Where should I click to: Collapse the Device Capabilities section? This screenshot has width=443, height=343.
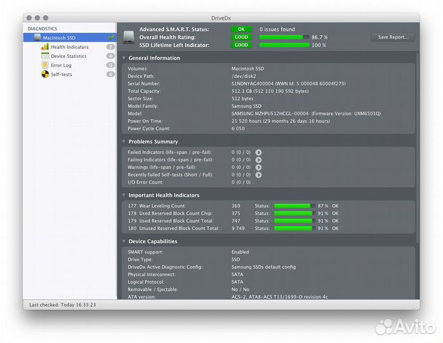coord(124,241)
